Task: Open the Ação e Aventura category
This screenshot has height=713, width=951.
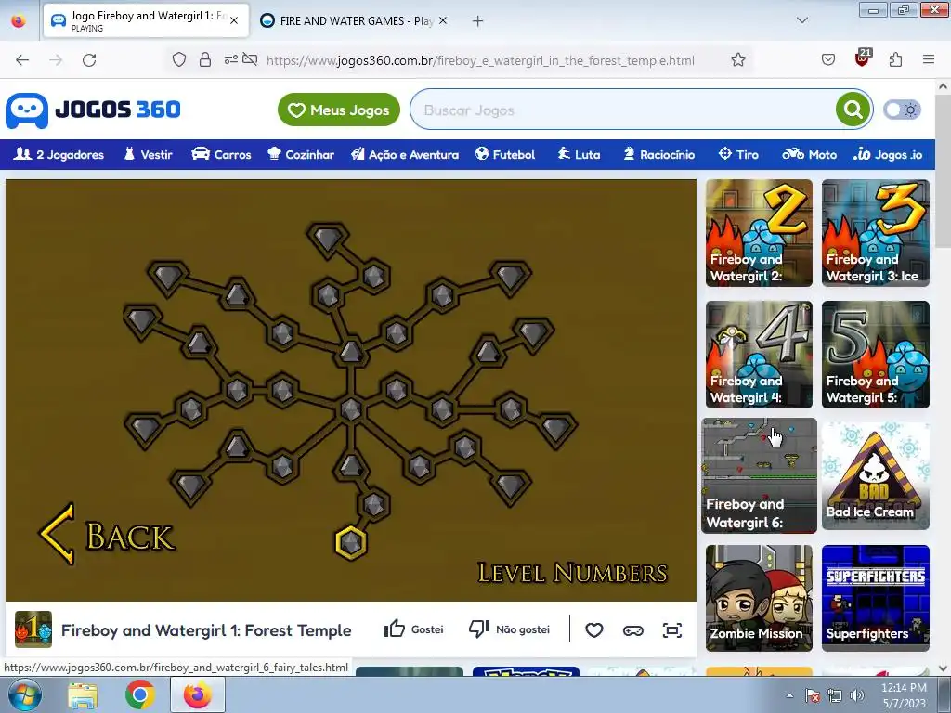Action: point(405,155)
